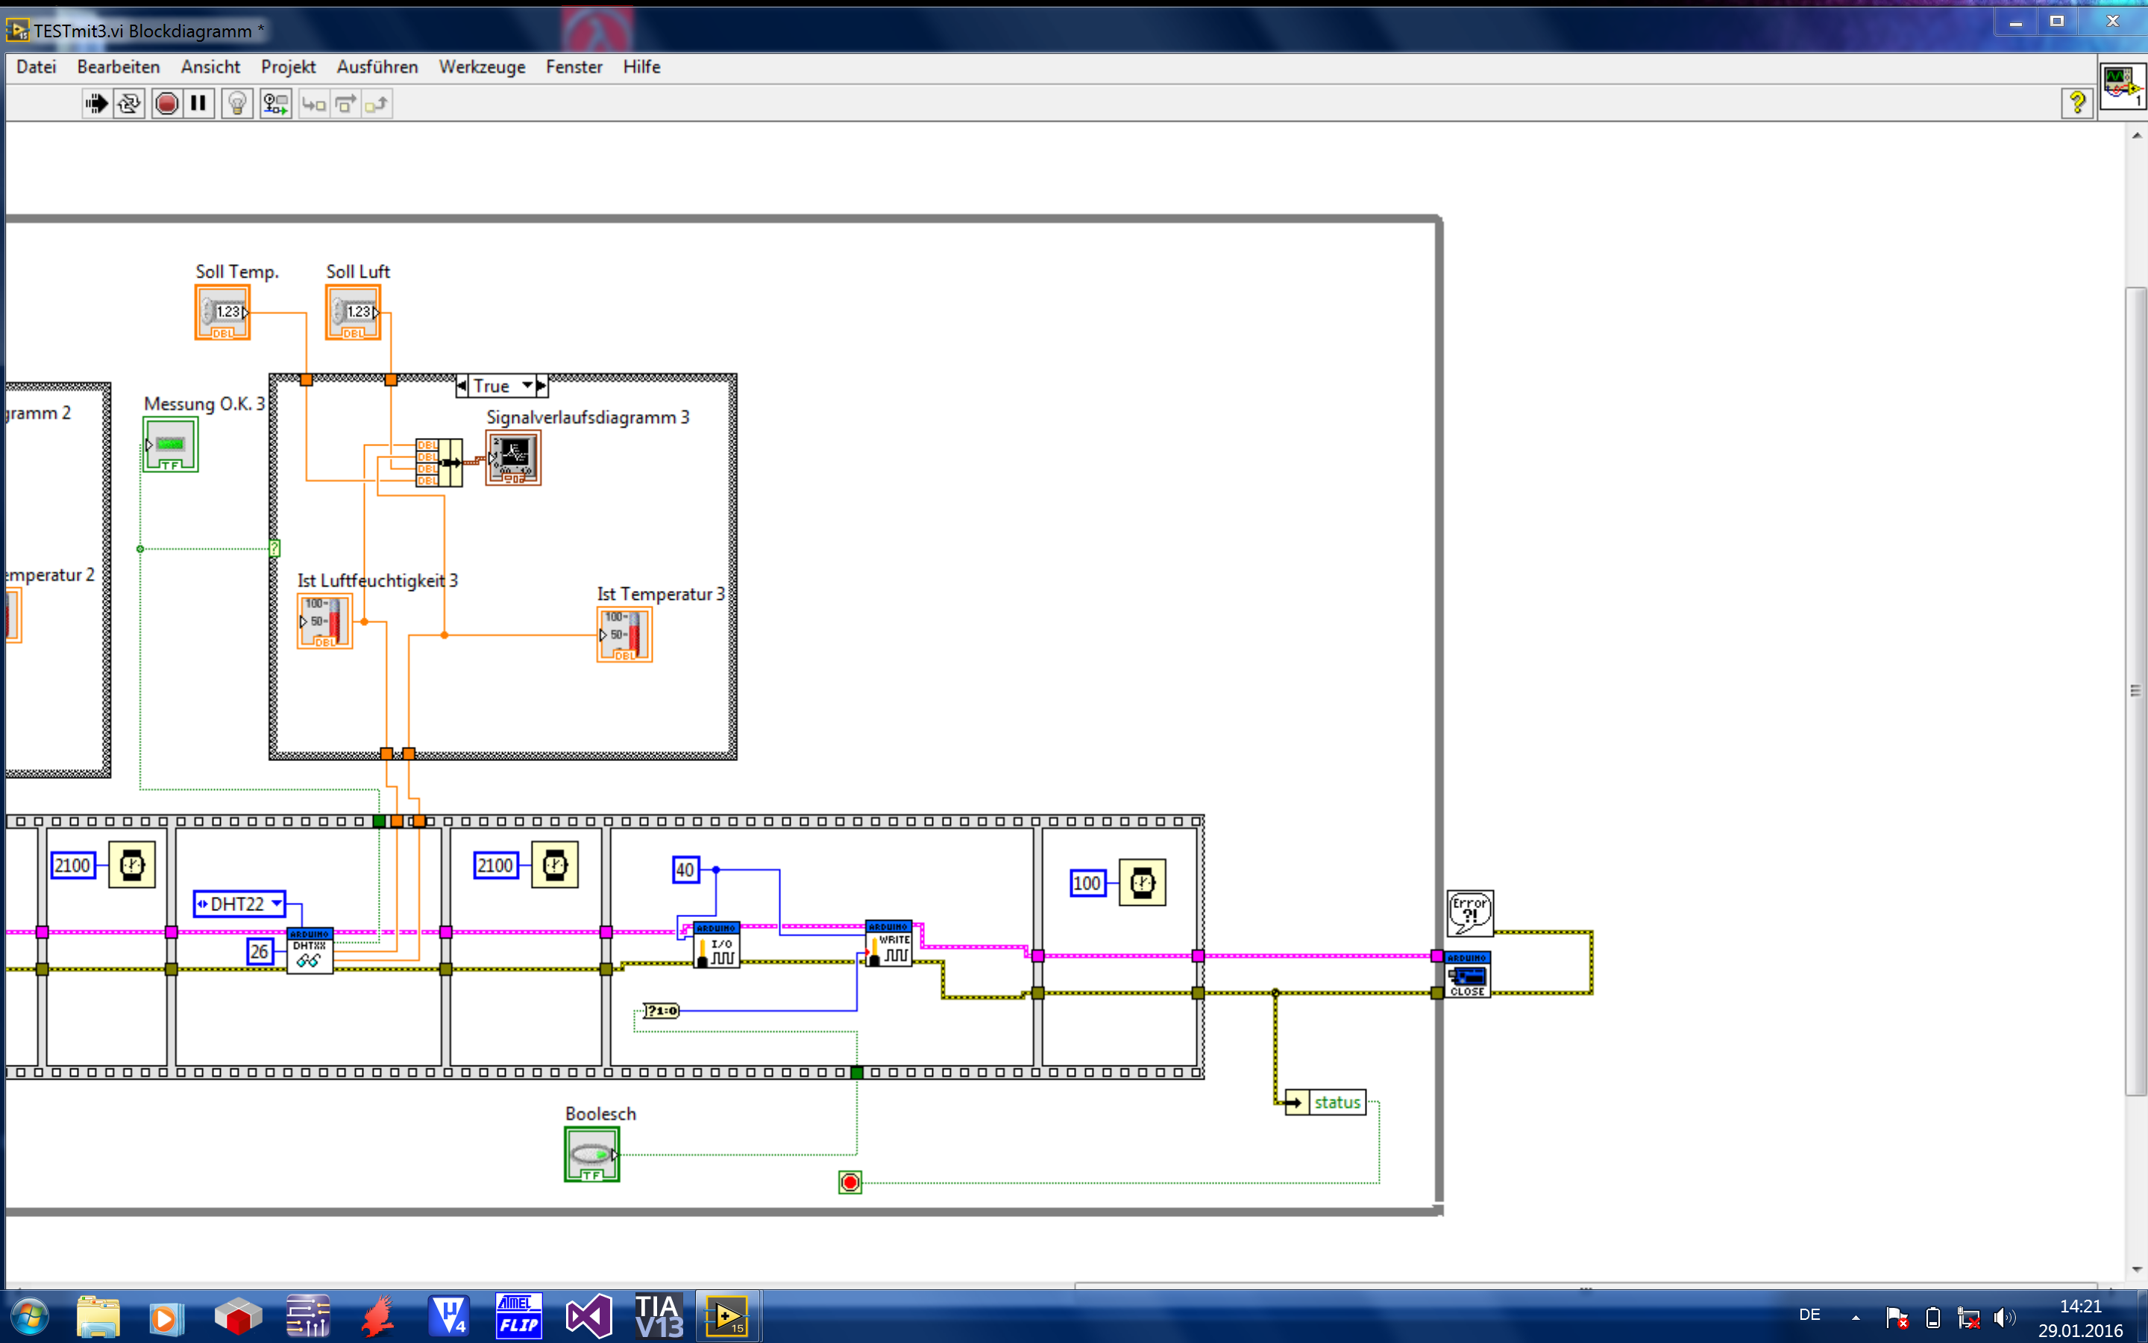The height and width of the screenshot is (1343, 2148).
Task: Open the DHT22 enum constant dropdown
Action: pyautogui.click(x=277, y=904)
